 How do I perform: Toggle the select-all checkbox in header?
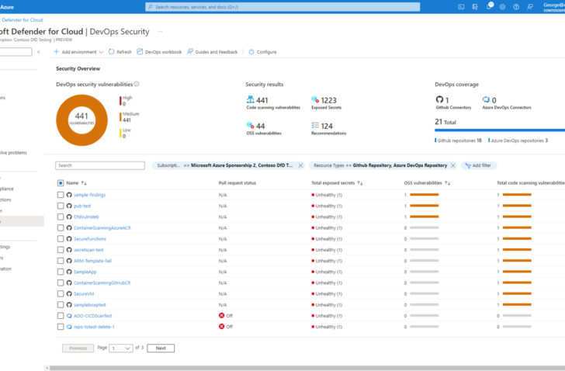pos(61,183)
